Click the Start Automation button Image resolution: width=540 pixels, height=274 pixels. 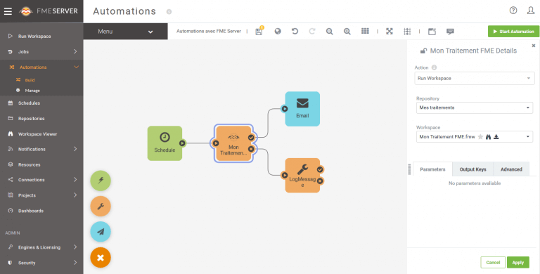point(513,32)
